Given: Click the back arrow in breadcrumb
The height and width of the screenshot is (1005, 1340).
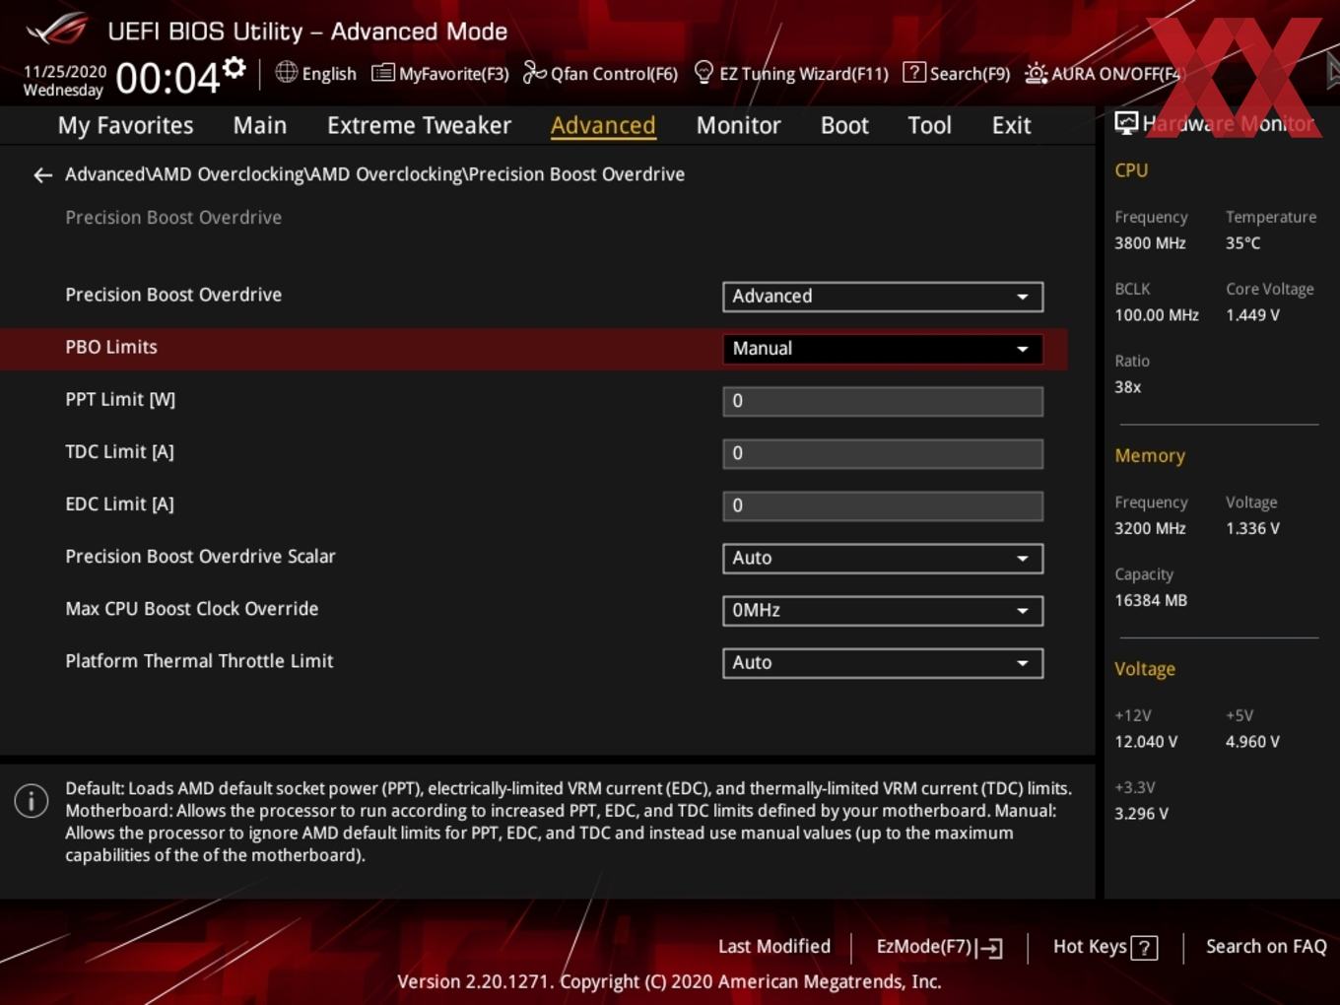Looking at the screenshot, I should 42,175.
